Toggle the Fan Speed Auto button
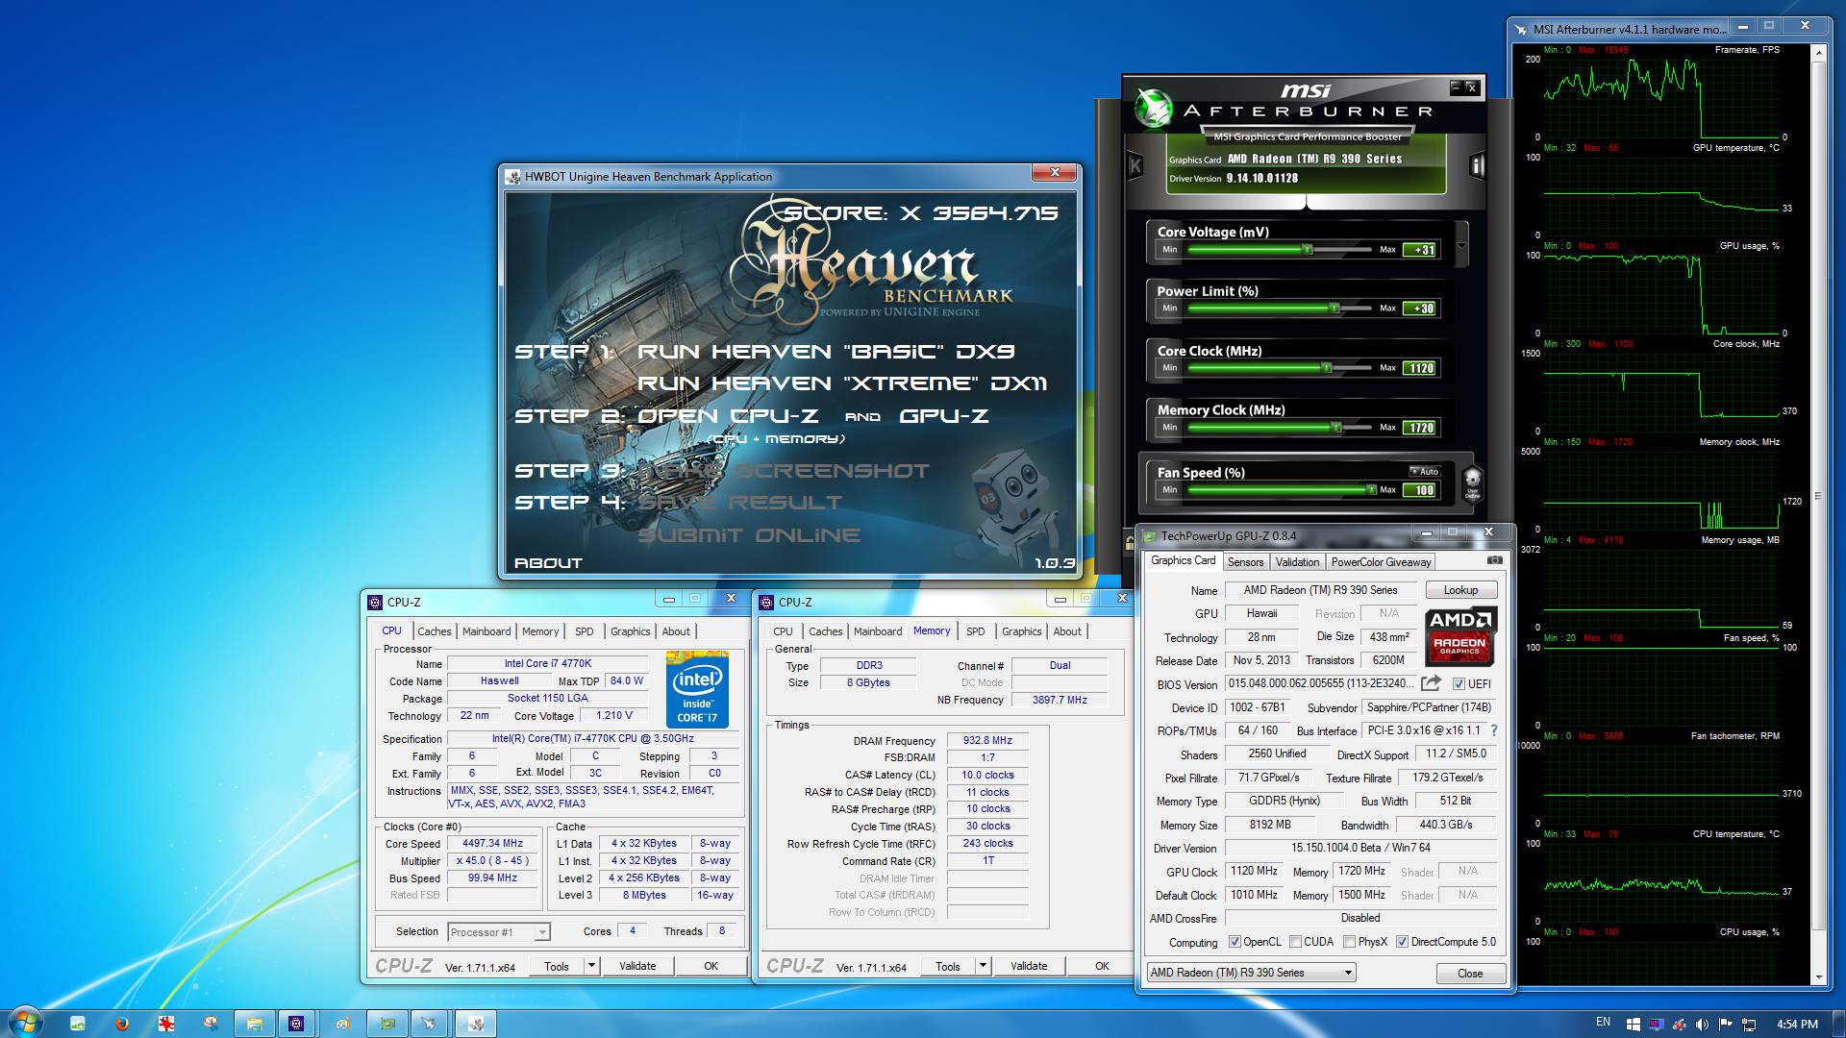 tap(1425, 472)
